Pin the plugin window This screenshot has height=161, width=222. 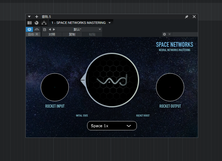tap(186, 17)
